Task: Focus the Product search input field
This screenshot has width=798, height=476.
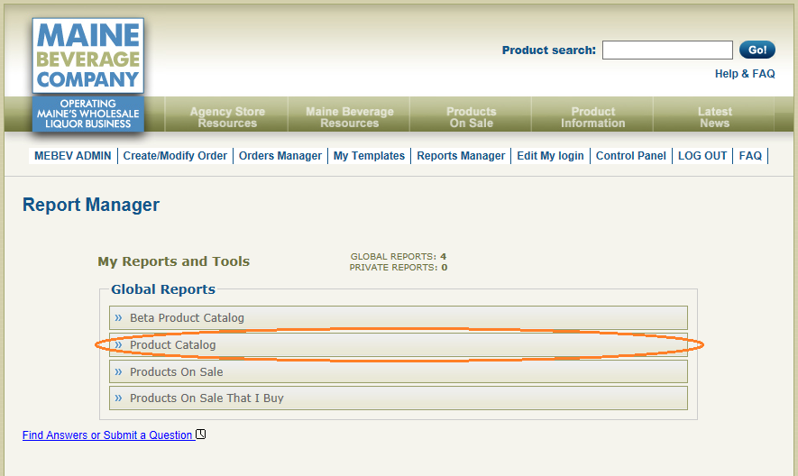Action: [x=667, y=50]
